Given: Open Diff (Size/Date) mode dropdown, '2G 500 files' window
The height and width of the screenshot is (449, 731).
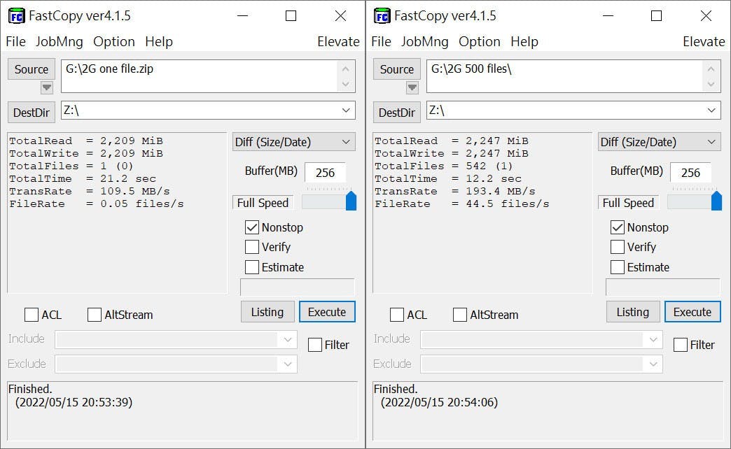Looking at the screenshot, I should click(659, 142).
